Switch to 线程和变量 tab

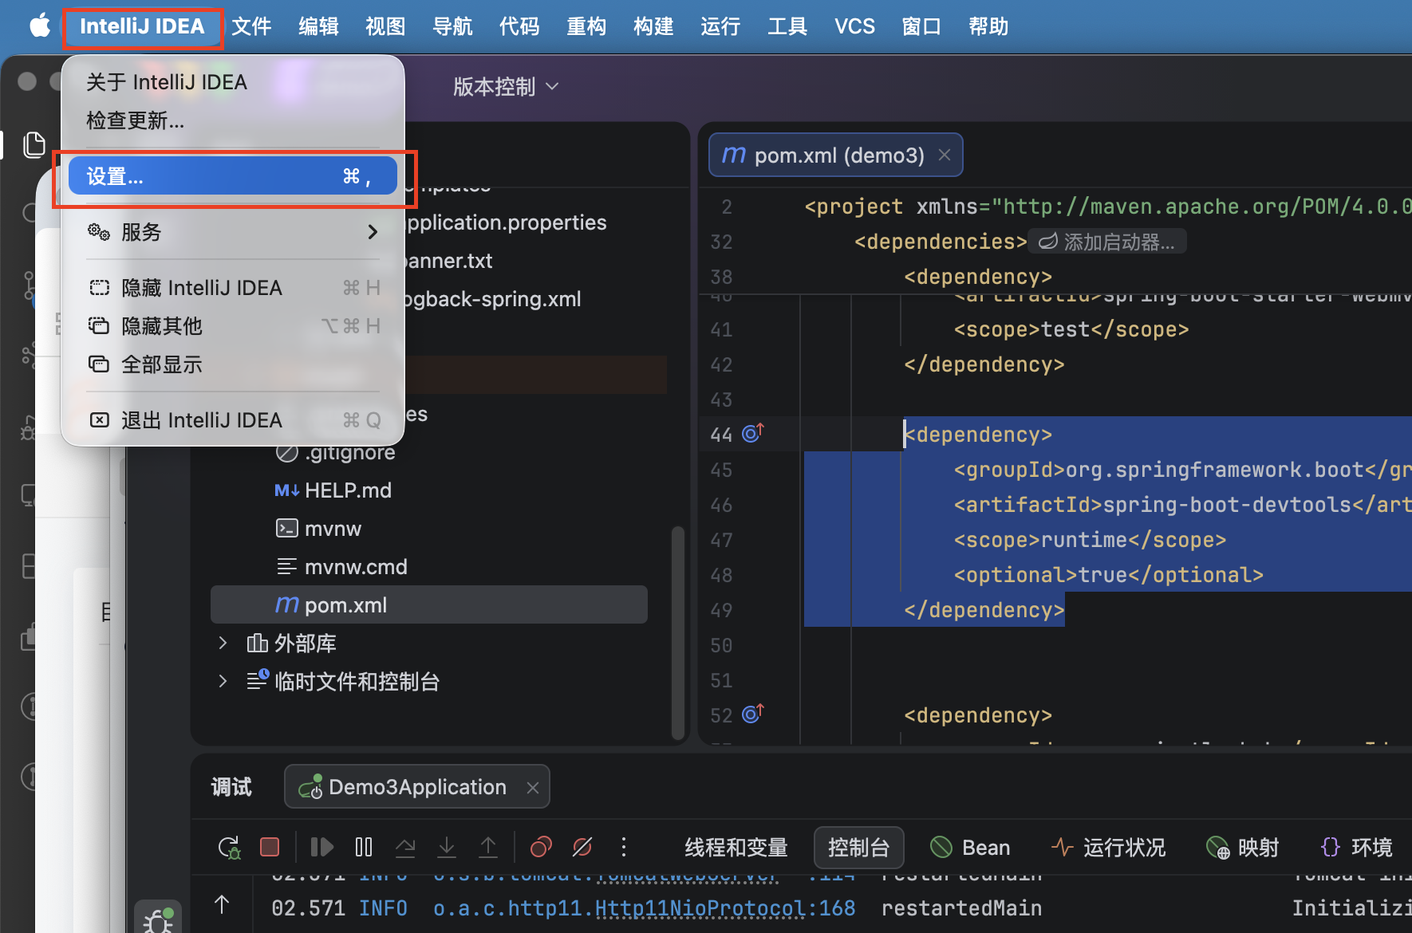736,847
